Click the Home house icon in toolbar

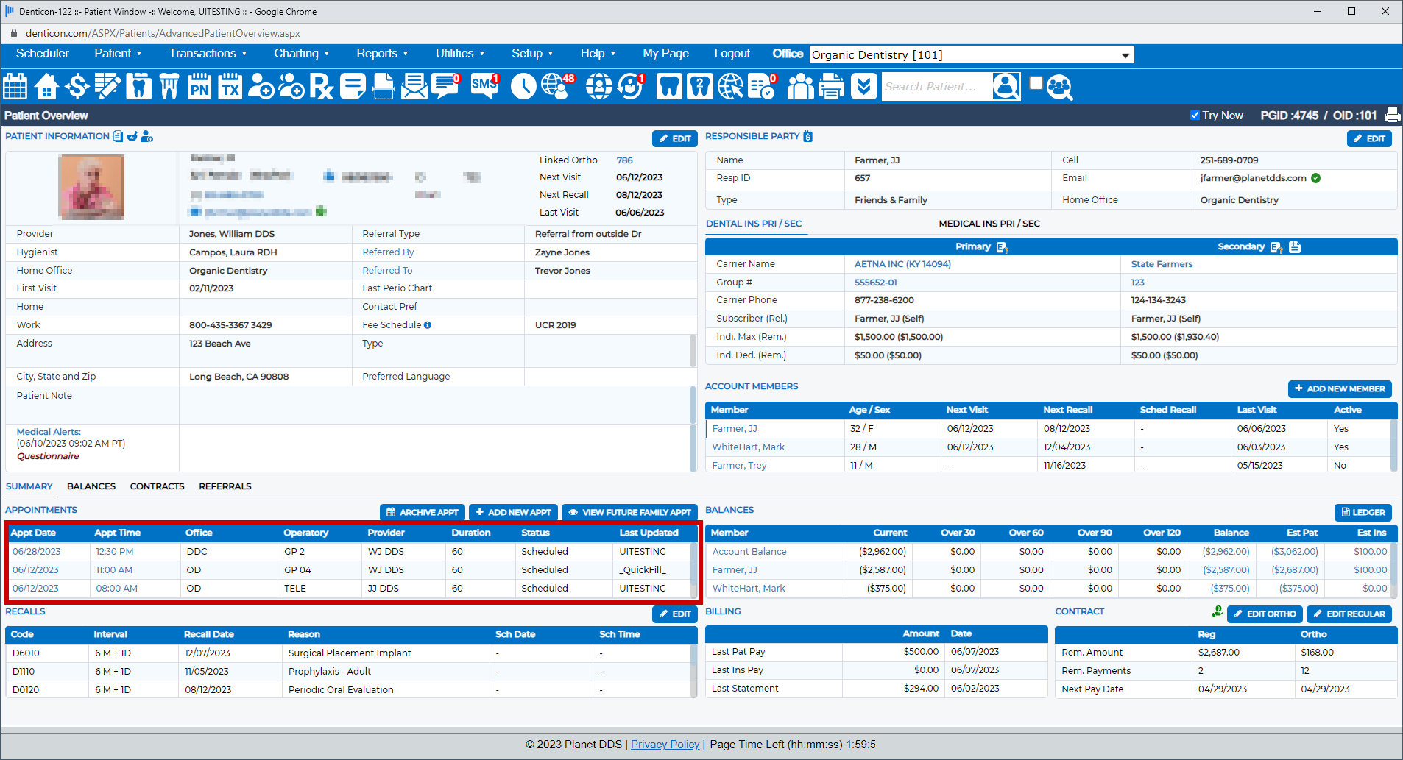tap(46, 87)
